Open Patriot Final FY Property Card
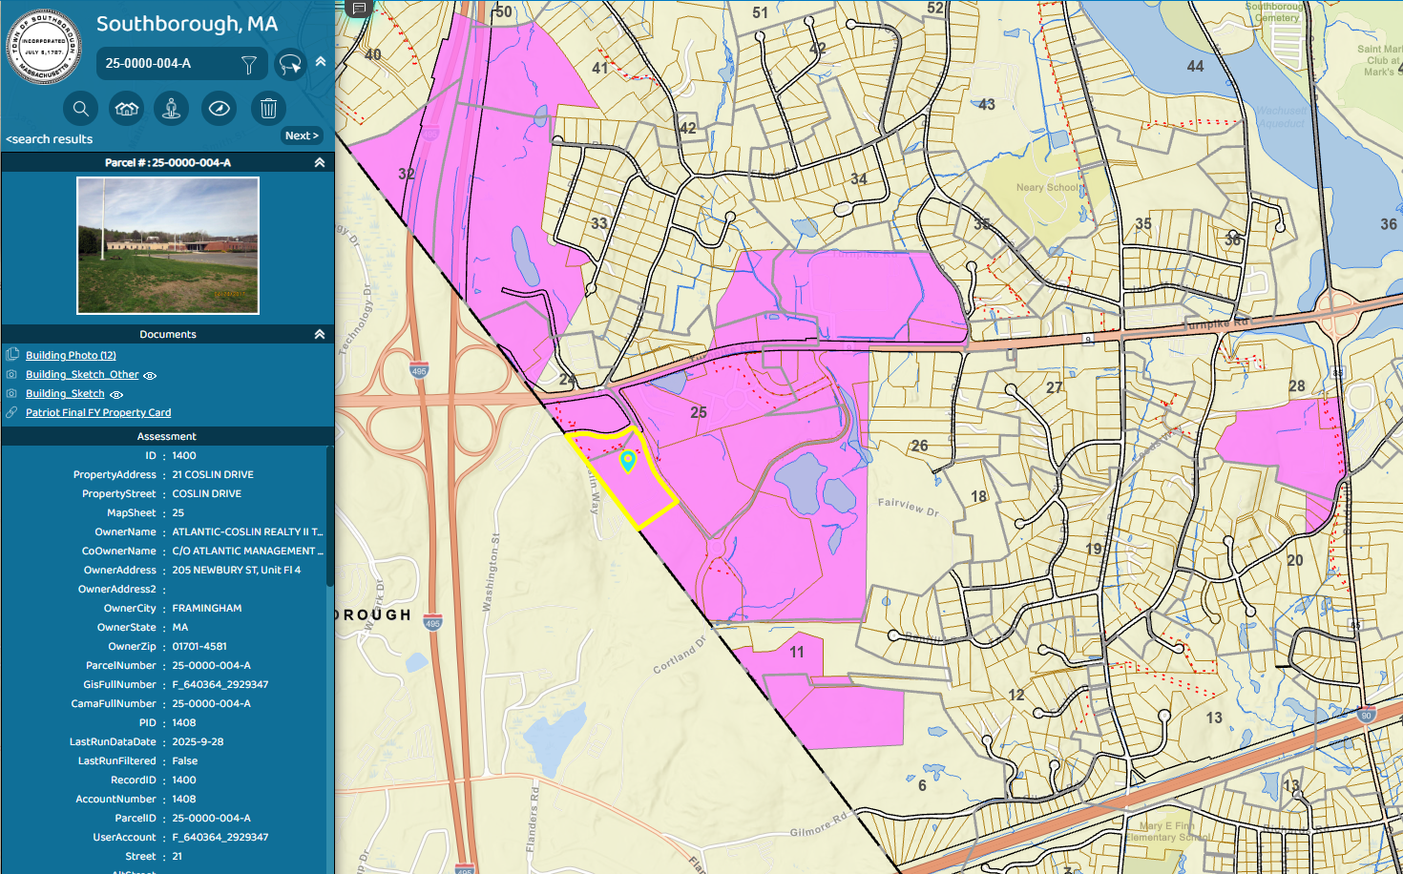The width and height of the screenshot is (1403, 874). click(98, 413)
